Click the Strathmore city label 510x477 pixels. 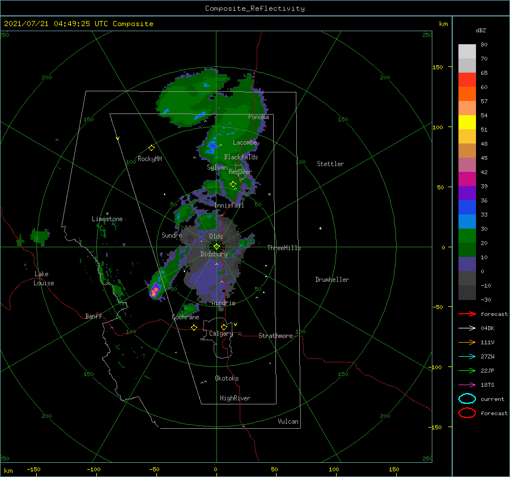(x=275, y=336)
